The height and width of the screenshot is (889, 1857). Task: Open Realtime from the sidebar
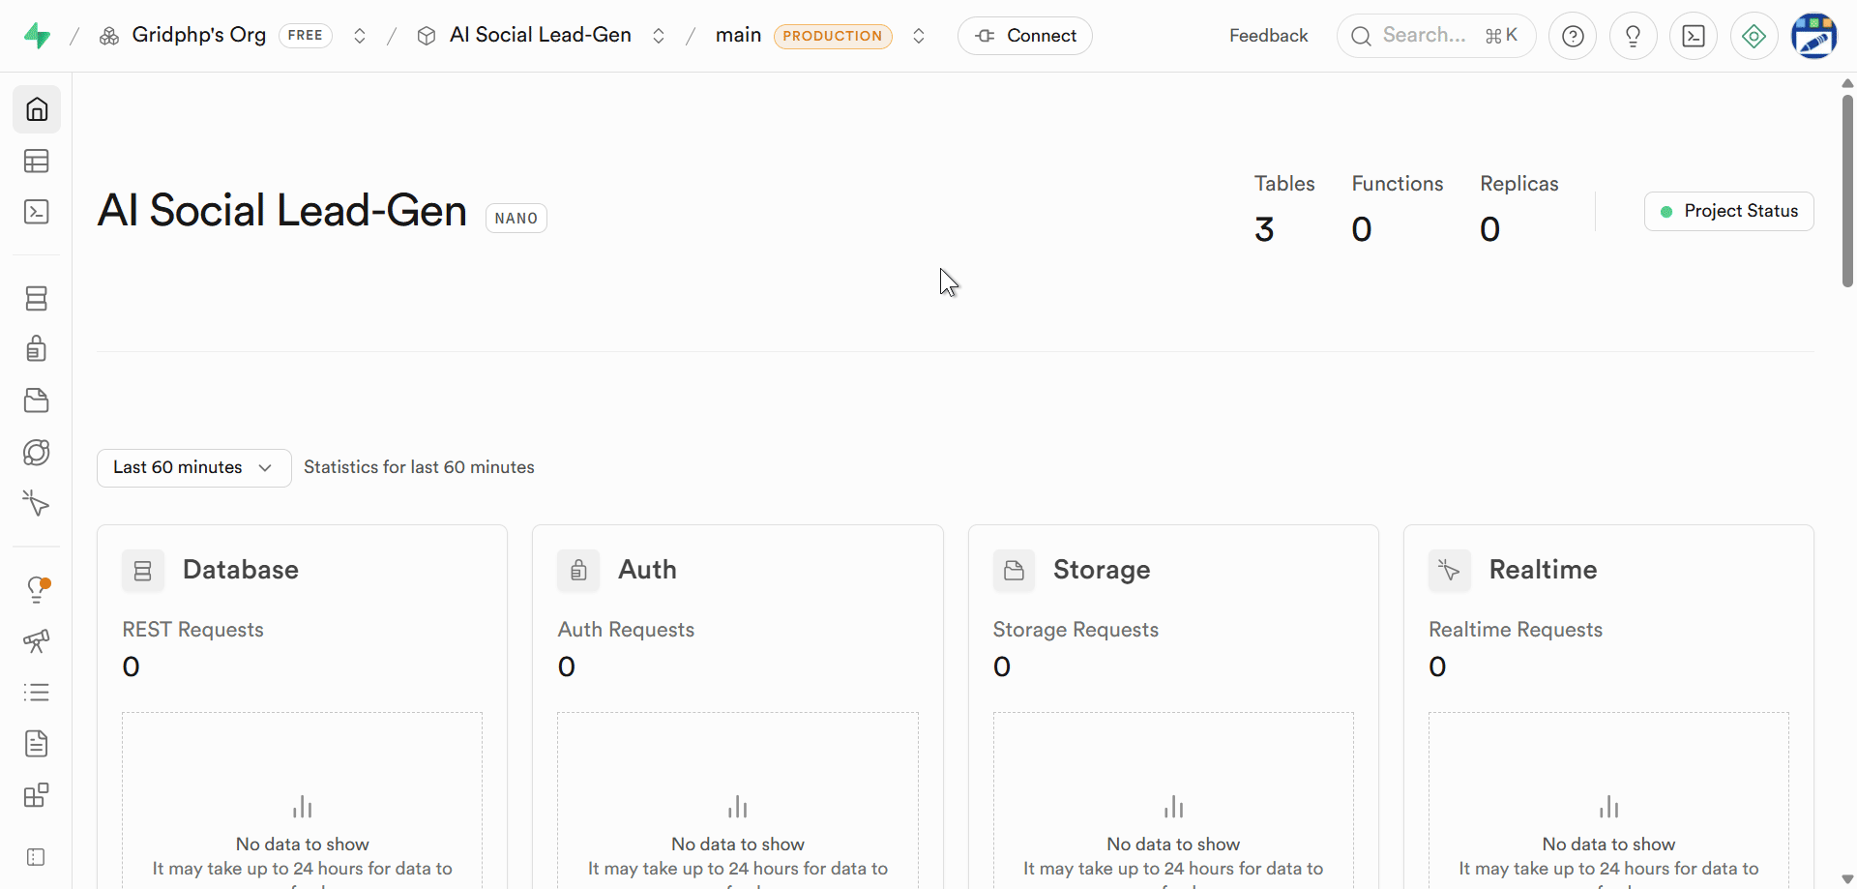click(37, 503)
